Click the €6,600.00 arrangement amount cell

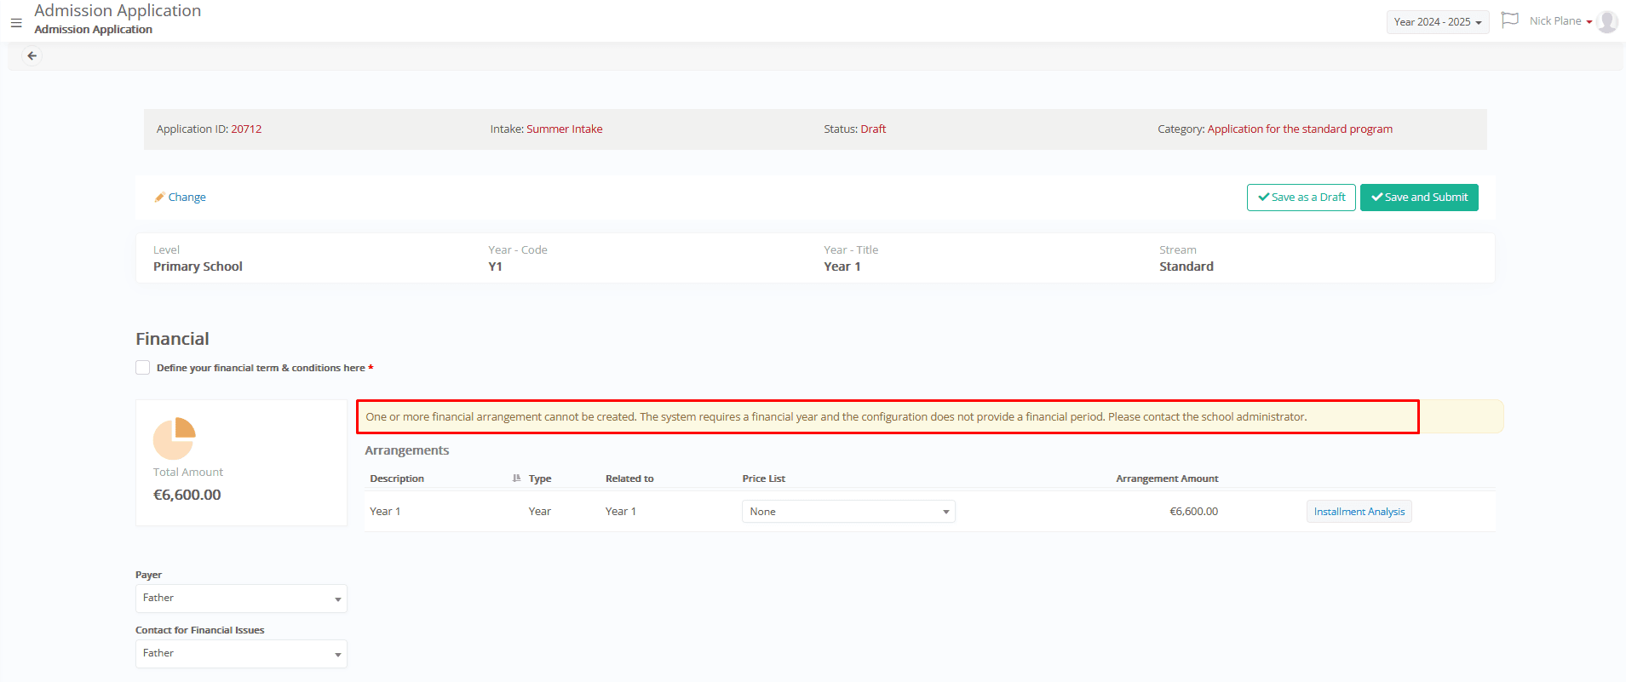pos(1193,512)
